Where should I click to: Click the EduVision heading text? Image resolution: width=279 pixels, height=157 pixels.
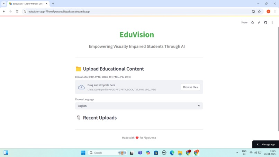point(137,35)
